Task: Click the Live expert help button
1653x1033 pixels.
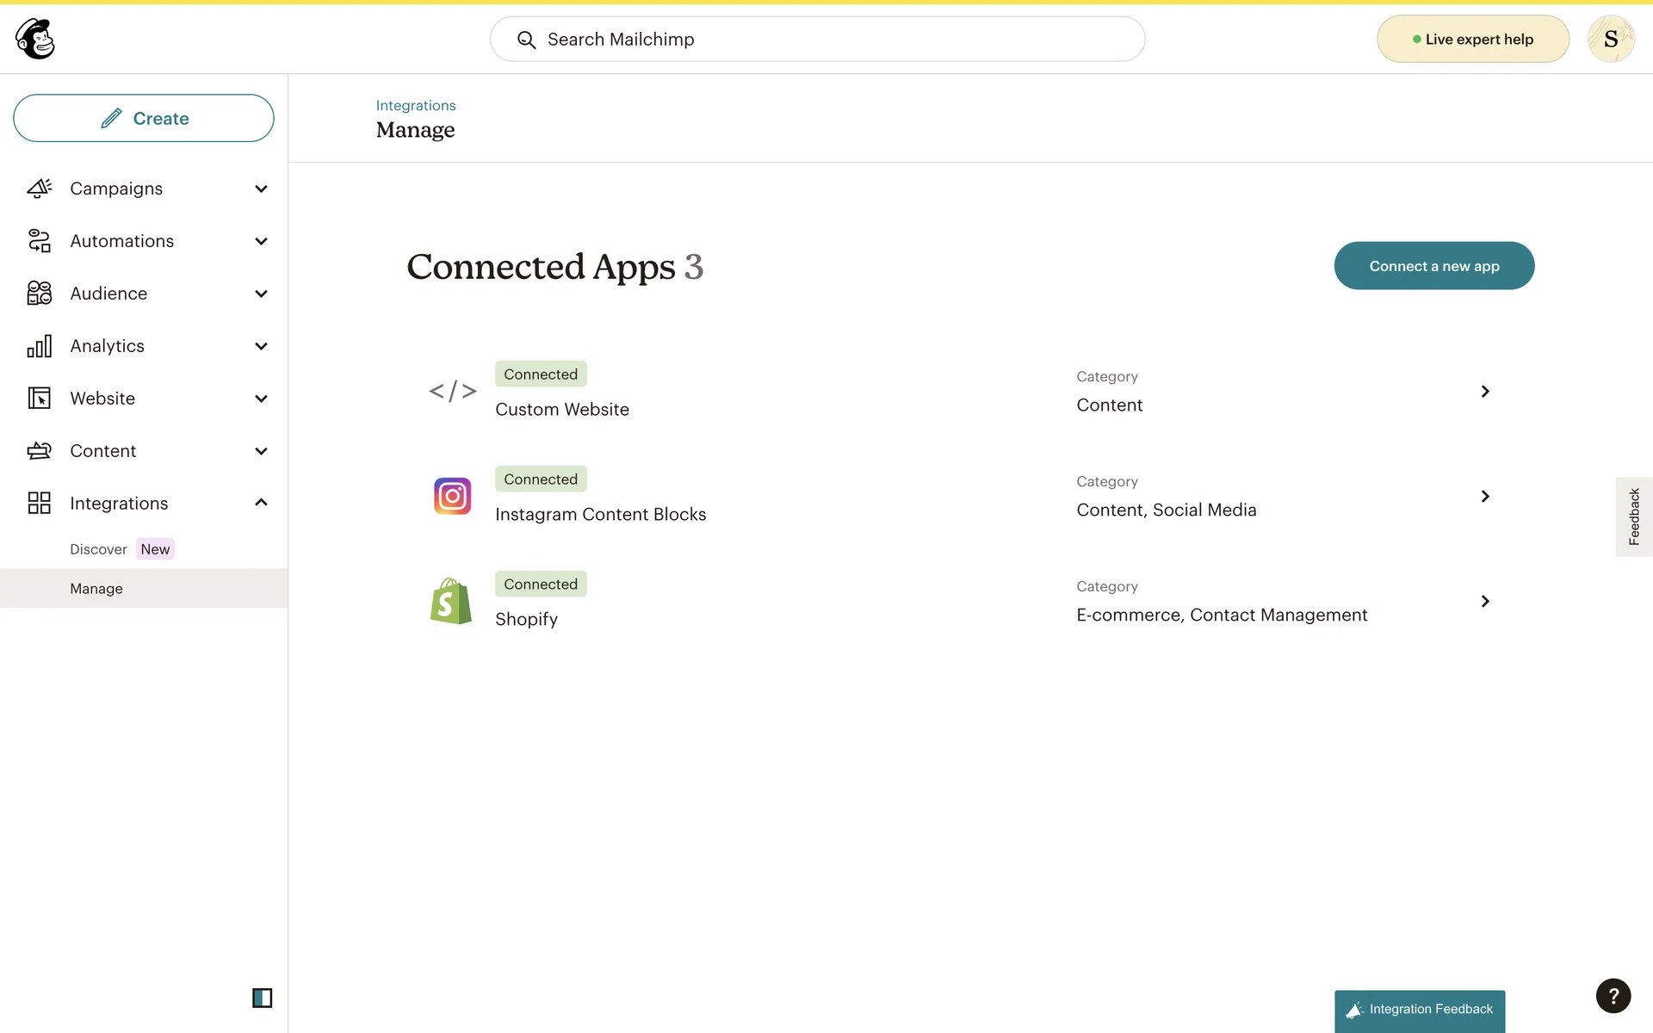Action: 1472,39
